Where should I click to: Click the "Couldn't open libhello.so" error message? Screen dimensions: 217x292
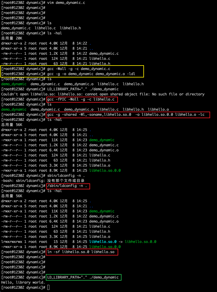103,94
